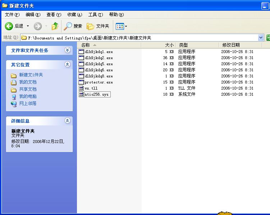Click folder icon in address bar
270x215 pixels.
24,37
